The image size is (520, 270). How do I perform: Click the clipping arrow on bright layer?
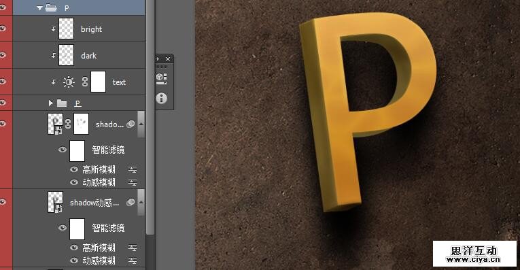[54, 29]
